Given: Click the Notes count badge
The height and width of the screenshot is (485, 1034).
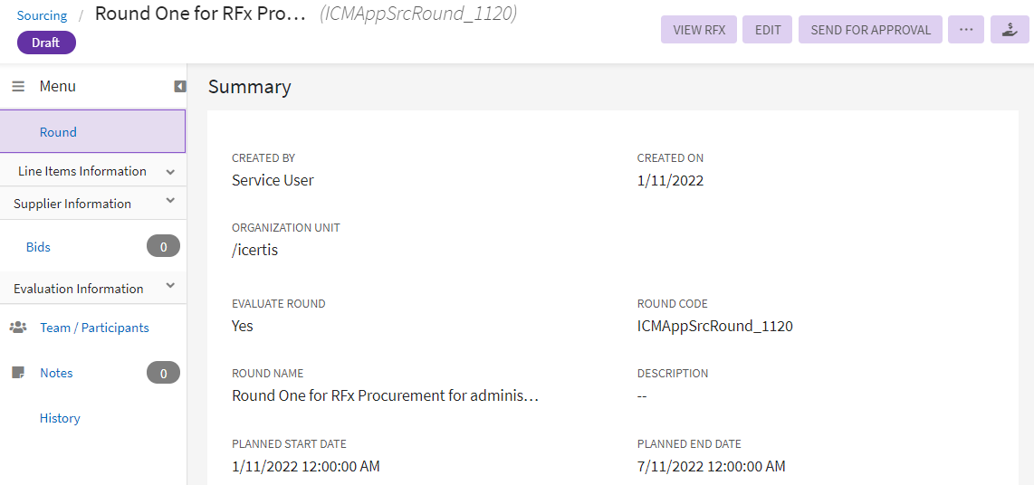Looking at the screenshot, I should (x=163, y=373).
